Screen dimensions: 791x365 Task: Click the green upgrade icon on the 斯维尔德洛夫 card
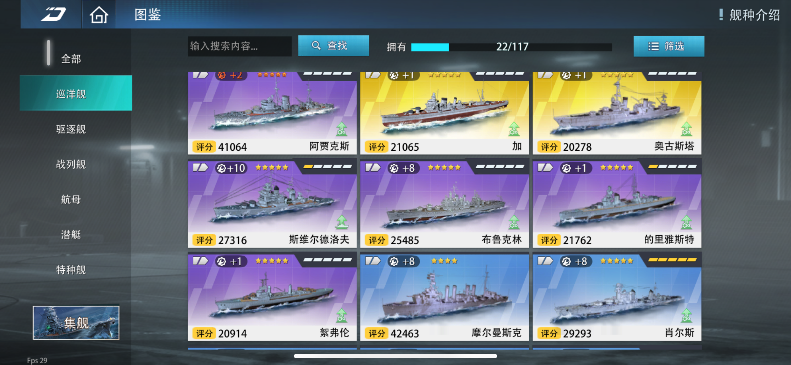point(341,222)
